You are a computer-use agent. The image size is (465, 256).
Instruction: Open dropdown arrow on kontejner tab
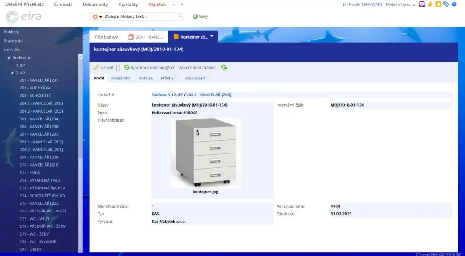click(x=212, y=37)
